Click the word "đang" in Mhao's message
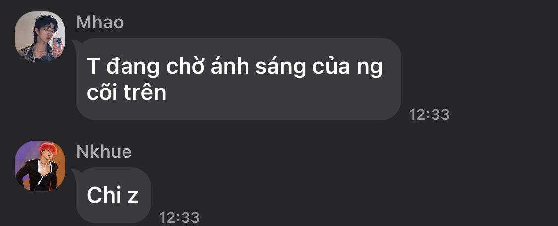Viewport: 558px width, 226px height. [133, 67]
